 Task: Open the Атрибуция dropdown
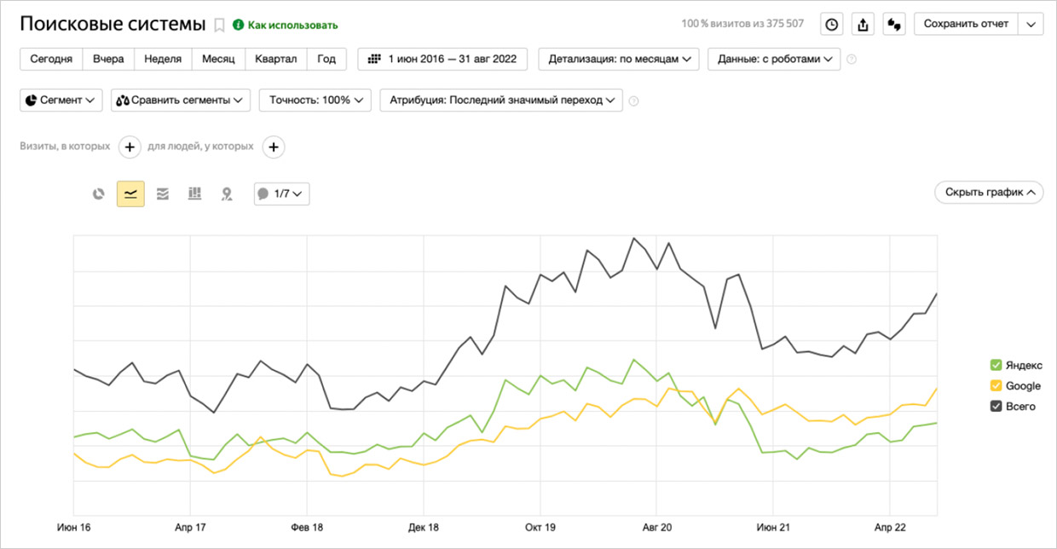click(x=501, y=100)
